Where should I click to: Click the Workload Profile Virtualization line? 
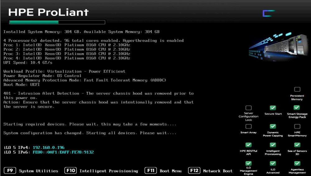pos(64,72)
